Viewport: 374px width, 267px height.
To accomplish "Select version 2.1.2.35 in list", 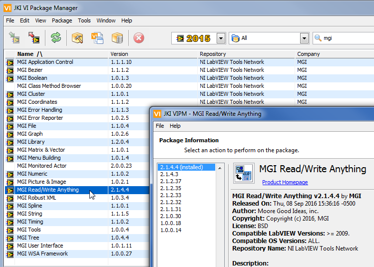I will [x=187, y=188].
